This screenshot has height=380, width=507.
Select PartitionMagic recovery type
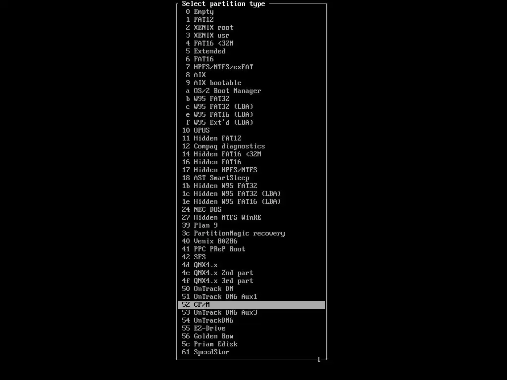[251, 234]
